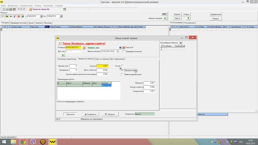Click the third grey icon in top toolbar
258x145 pixels.
point(11,9)
